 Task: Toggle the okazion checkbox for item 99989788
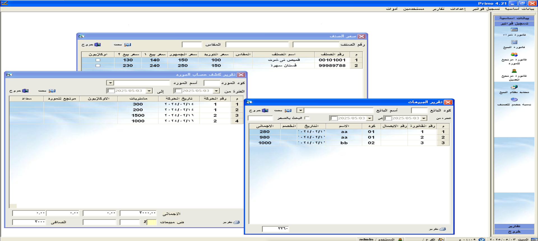(x=98, y=66)
